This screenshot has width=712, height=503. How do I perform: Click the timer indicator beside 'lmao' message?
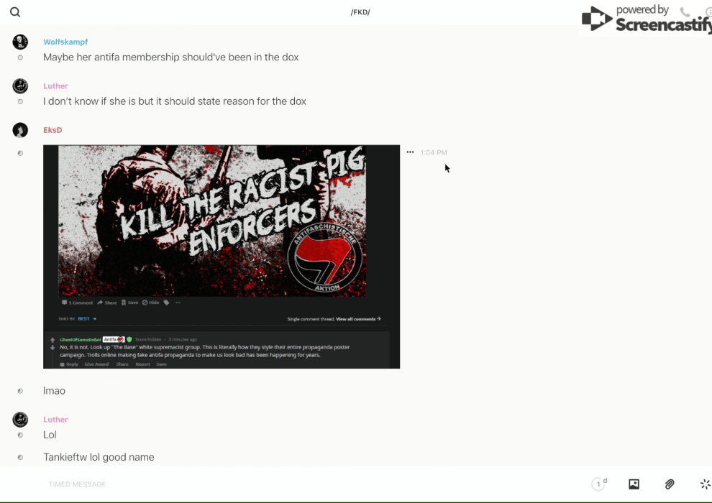tap(20, 391)
